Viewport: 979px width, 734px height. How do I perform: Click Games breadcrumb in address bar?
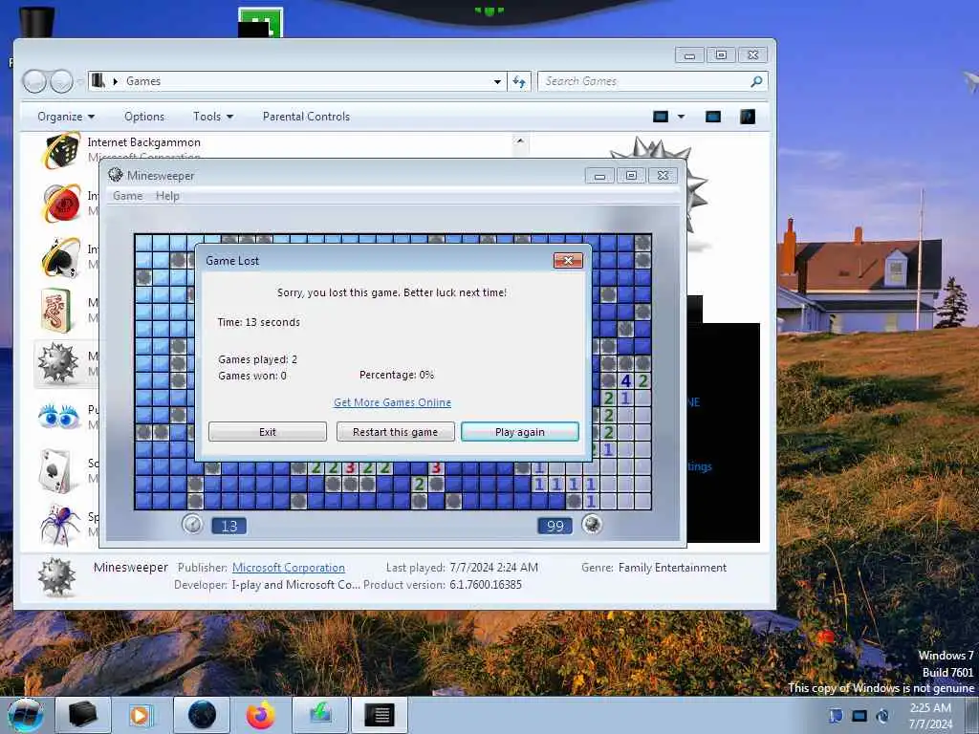point(143,81)
